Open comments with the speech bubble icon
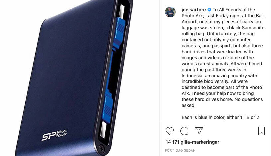Viewport: 271px width, 156px height. 184,131
